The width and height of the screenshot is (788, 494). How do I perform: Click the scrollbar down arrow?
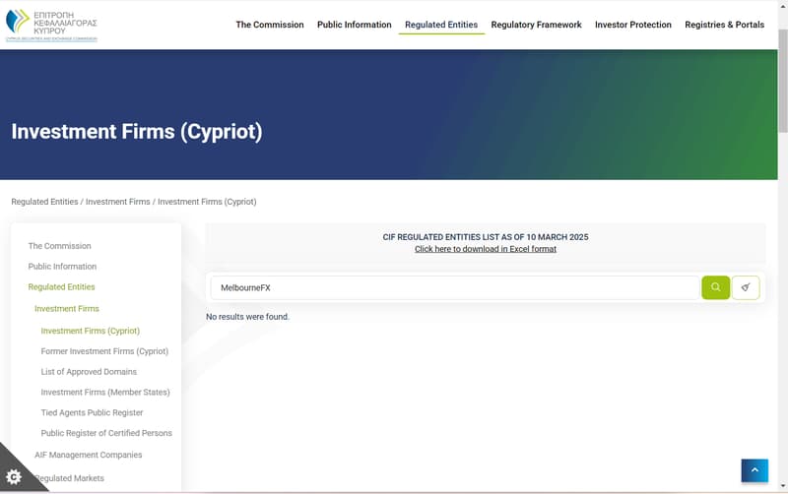[782, 486]
